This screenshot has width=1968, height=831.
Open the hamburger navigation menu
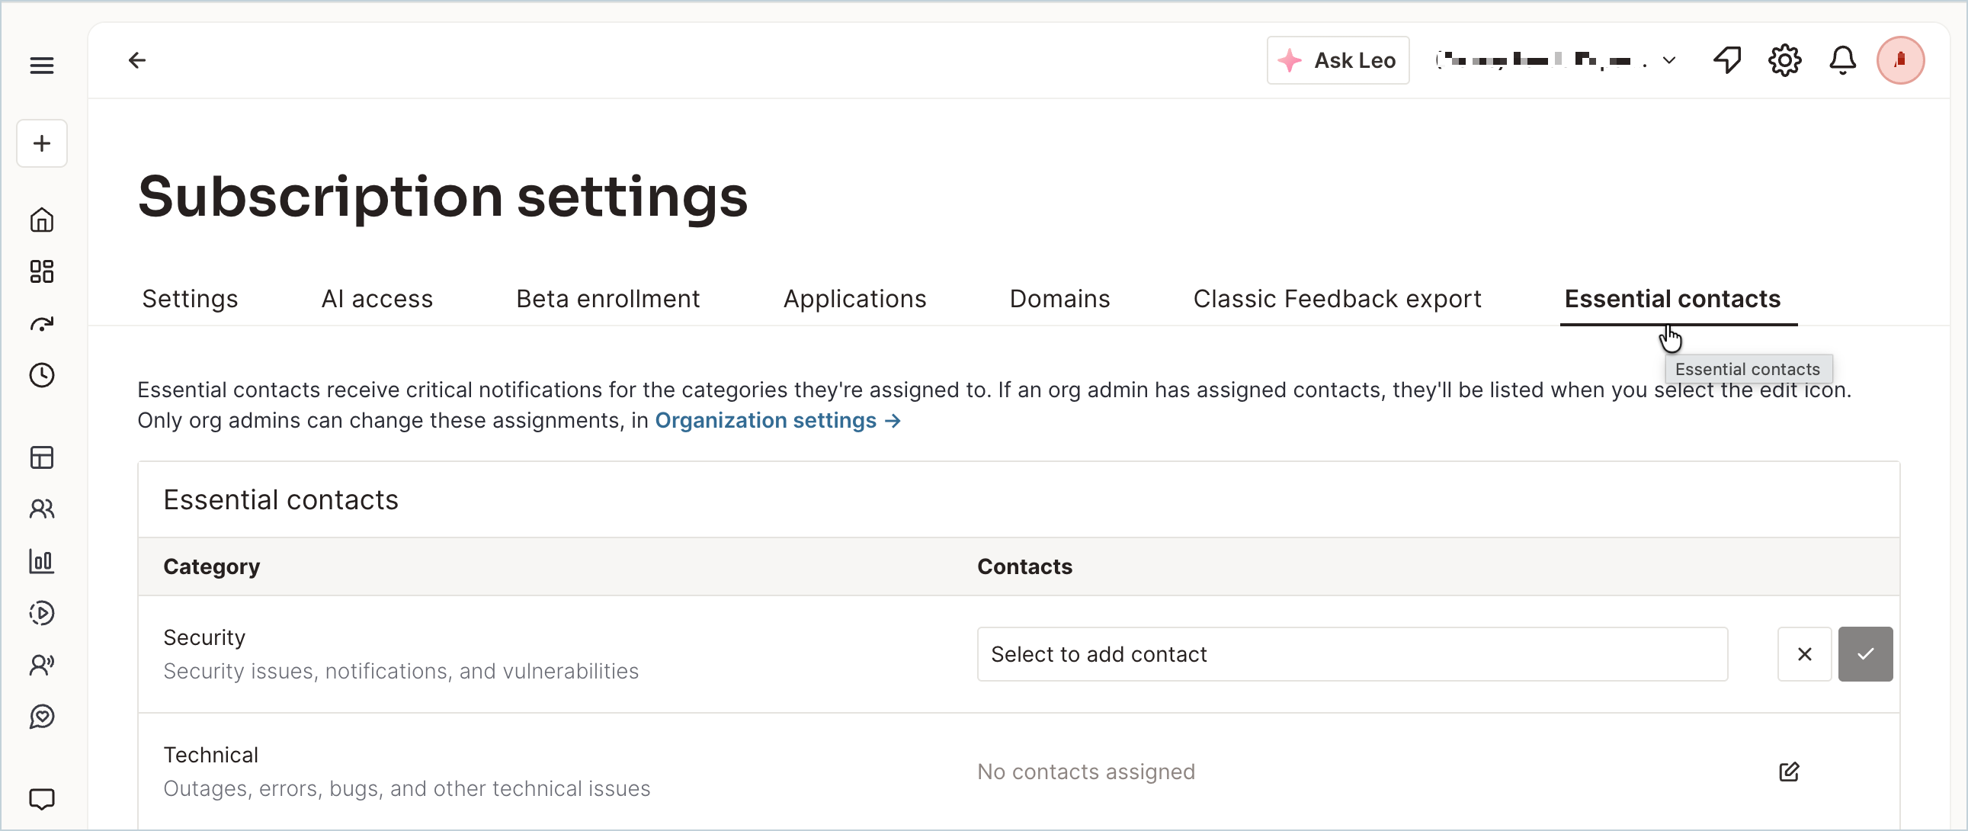(x=41, y=65)
